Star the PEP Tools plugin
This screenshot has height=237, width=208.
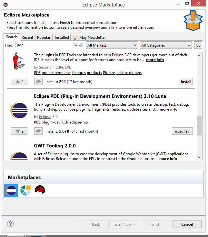coord(19,82)
